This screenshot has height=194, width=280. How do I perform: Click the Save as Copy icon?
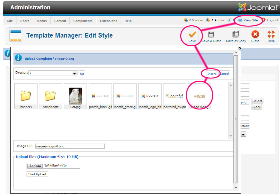point(236,34)
